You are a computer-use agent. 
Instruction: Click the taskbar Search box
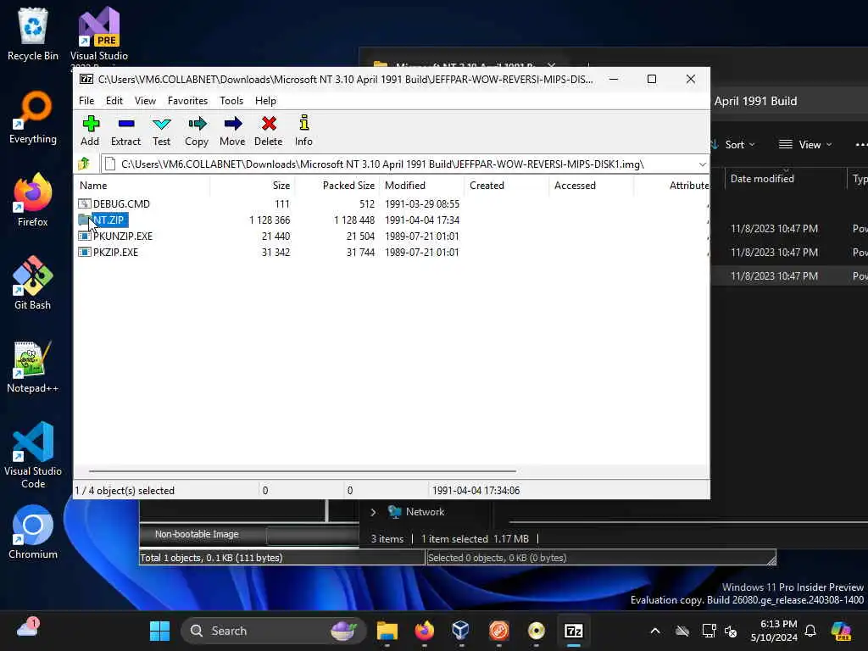(274, 631)
